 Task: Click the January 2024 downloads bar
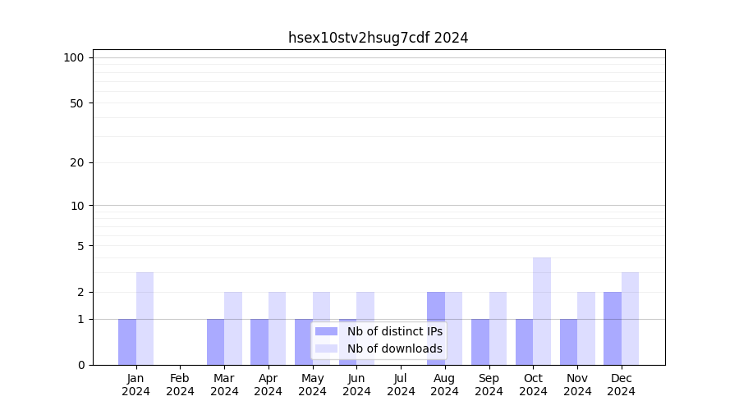145,318
